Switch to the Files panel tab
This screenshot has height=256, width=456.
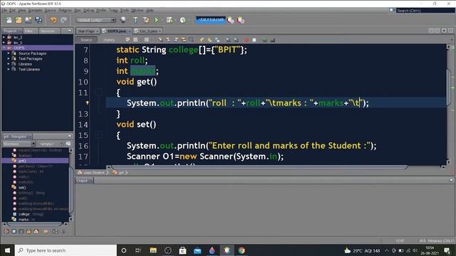(30, 31)
